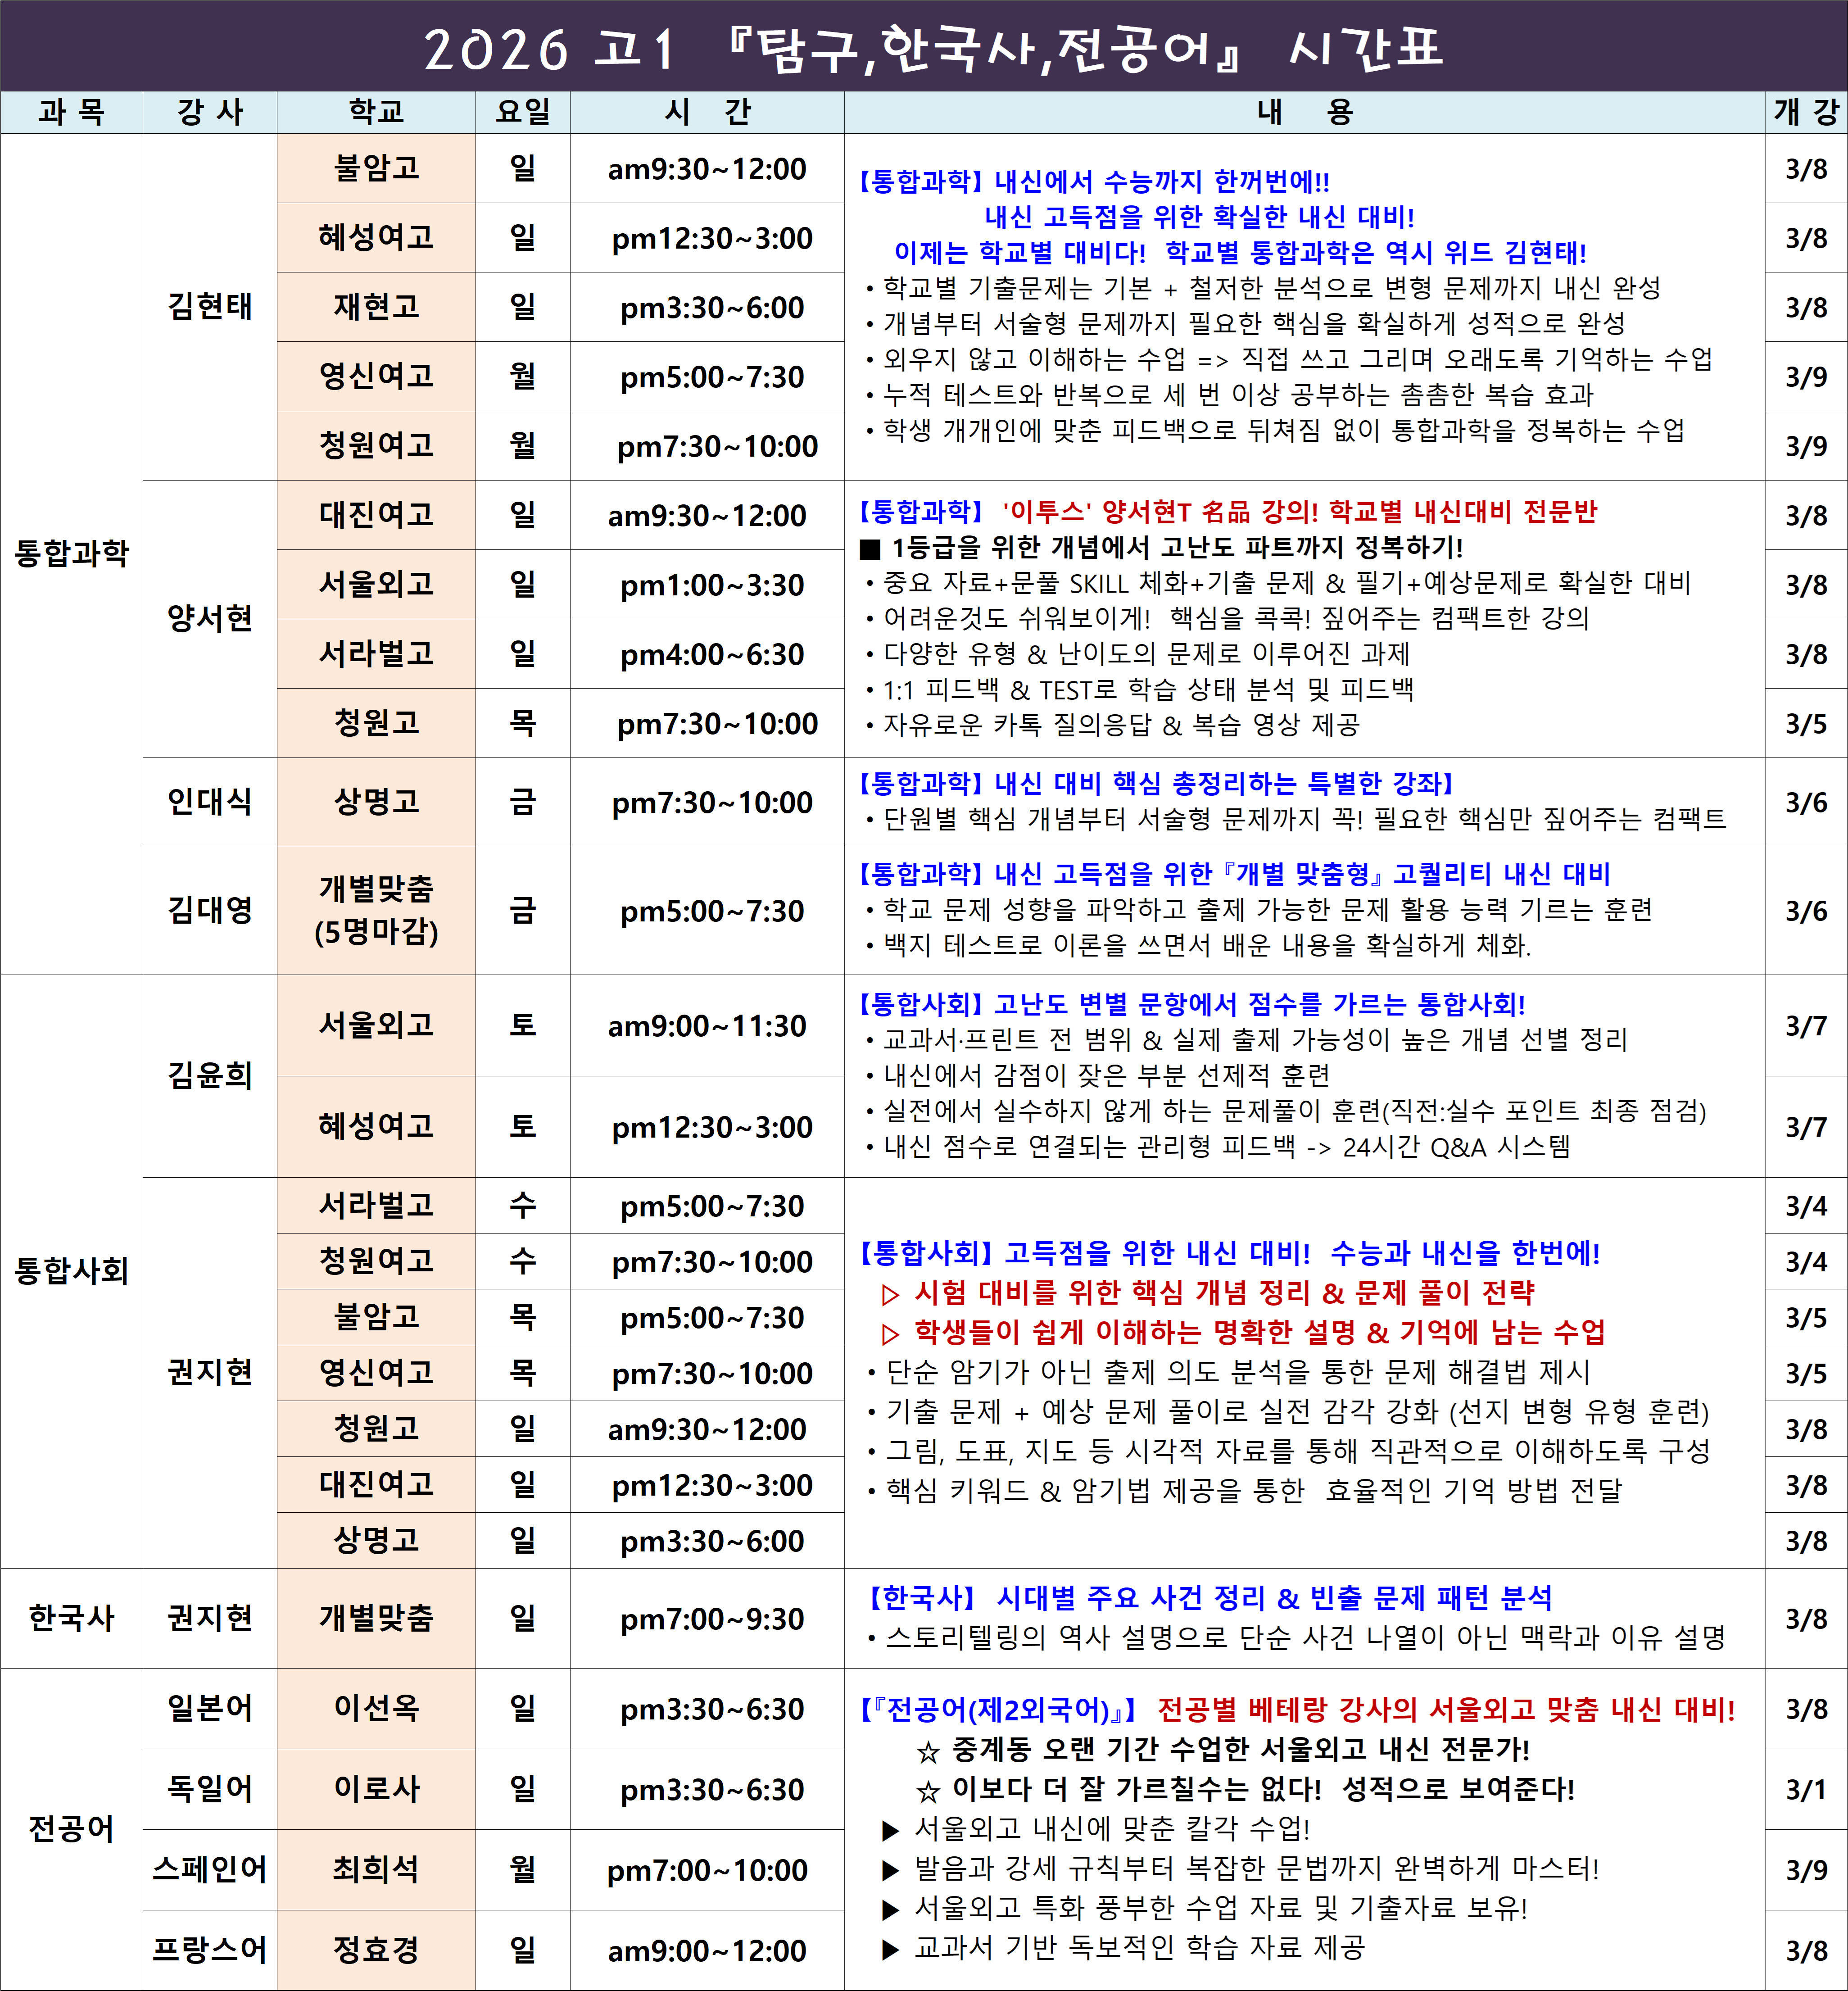The width and height of the screenshot is (1848, 1991).
Task: Click the 스페인어 language cell
Action: 209,1869
